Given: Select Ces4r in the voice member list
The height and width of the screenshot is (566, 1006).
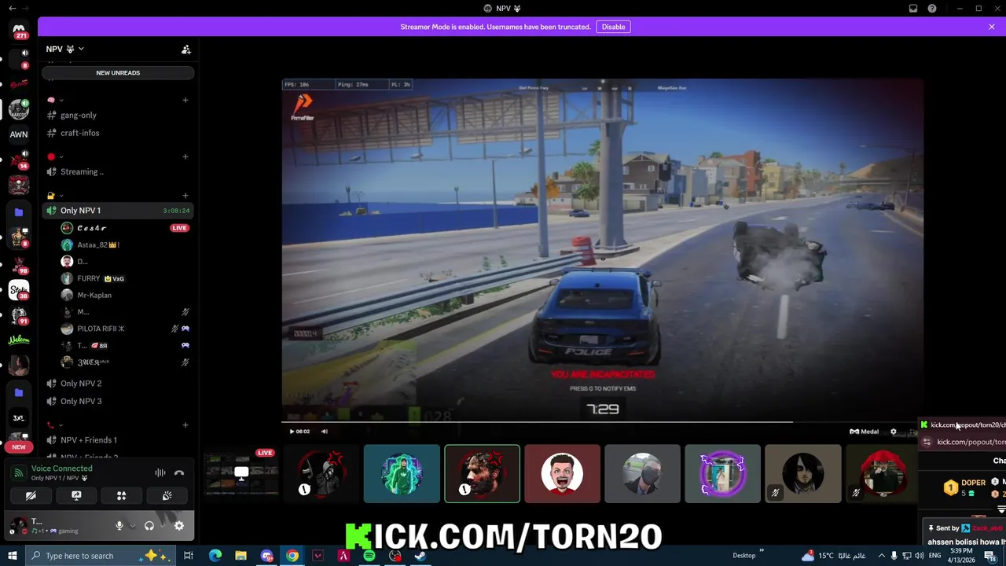Looking at the screenshot, I should click(x=92, y=228).
